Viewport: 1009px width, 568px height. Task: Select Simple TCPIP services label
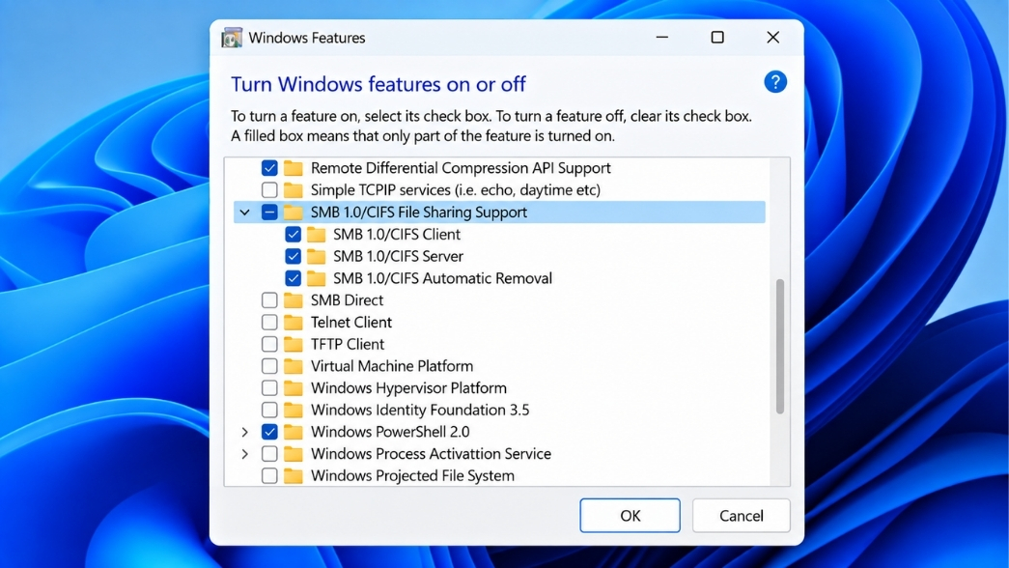click(x=456, y=190)
